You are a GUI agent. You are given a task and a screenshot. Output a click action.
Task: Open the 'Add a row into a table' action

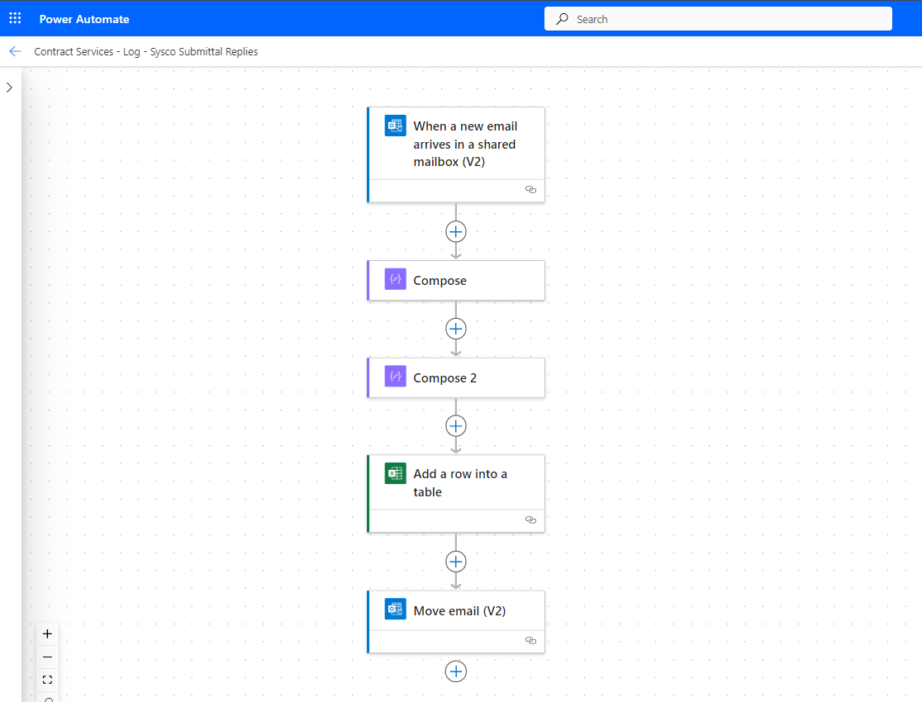456,494
